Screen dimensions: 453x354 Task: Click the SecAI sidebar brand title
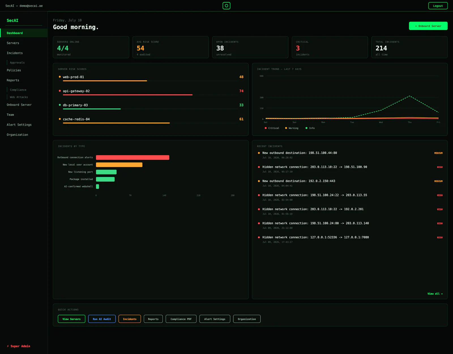tap(12, 20)
